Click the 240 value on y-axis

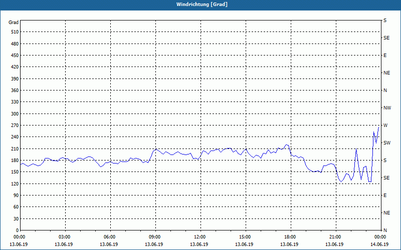(x=15, y=136)
